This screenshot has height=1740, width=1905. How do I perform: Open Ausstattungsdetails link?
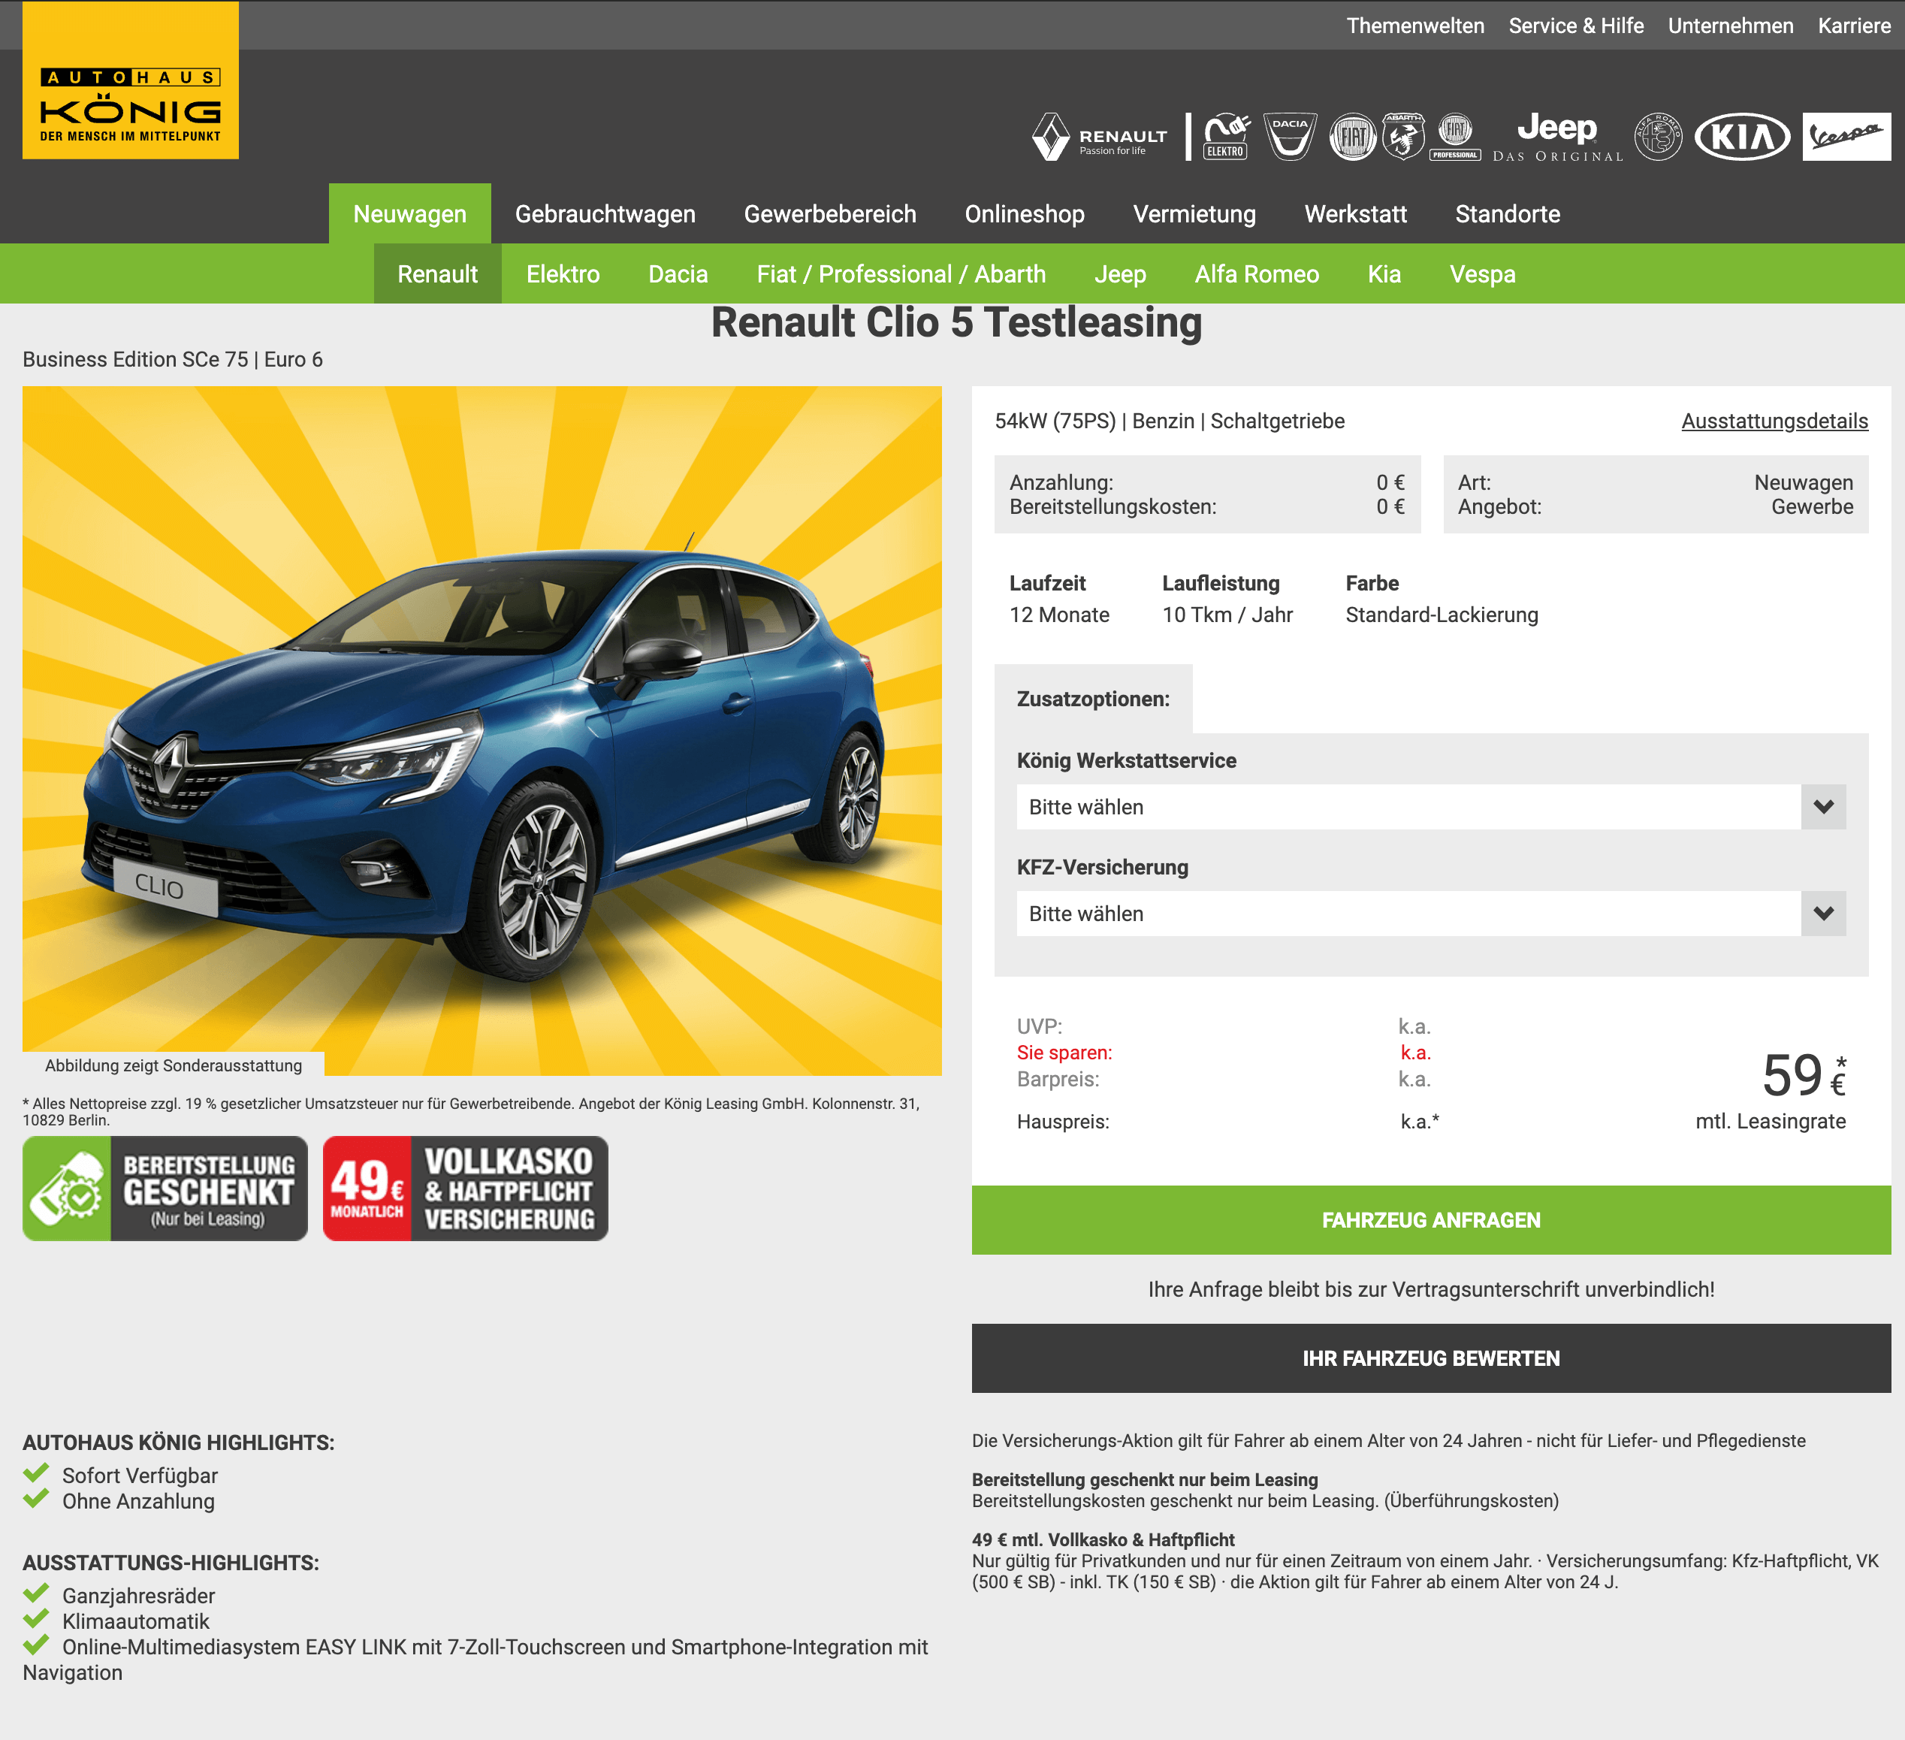point(1774,421)
